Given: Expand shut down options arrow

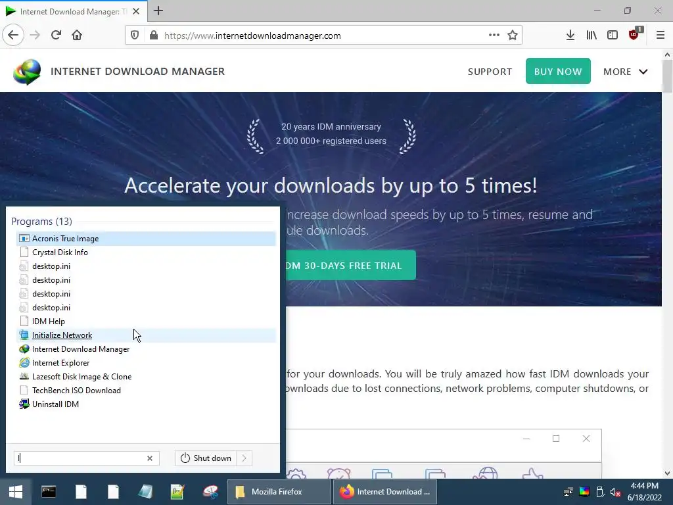Looking at the screenshot, I should [244, 458].
